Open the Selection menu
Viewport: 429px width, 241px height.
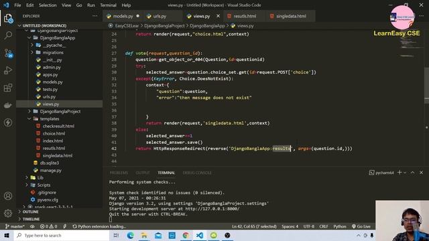coord(48,5)
